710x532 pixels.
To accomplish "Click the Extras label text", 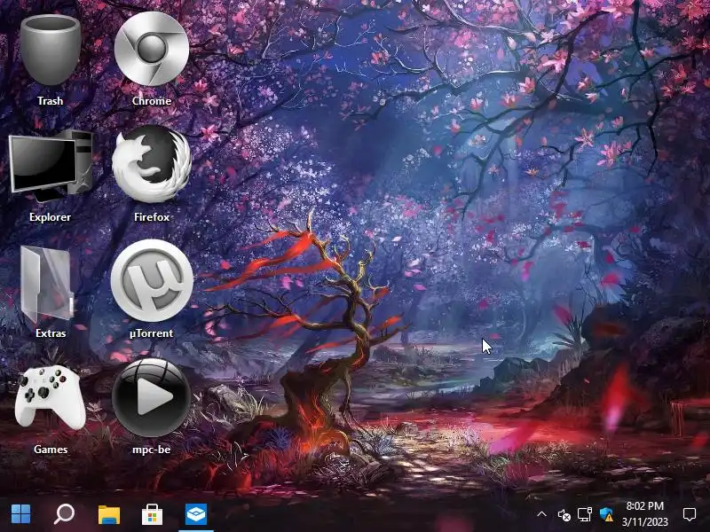I will (x=51, y=333).
